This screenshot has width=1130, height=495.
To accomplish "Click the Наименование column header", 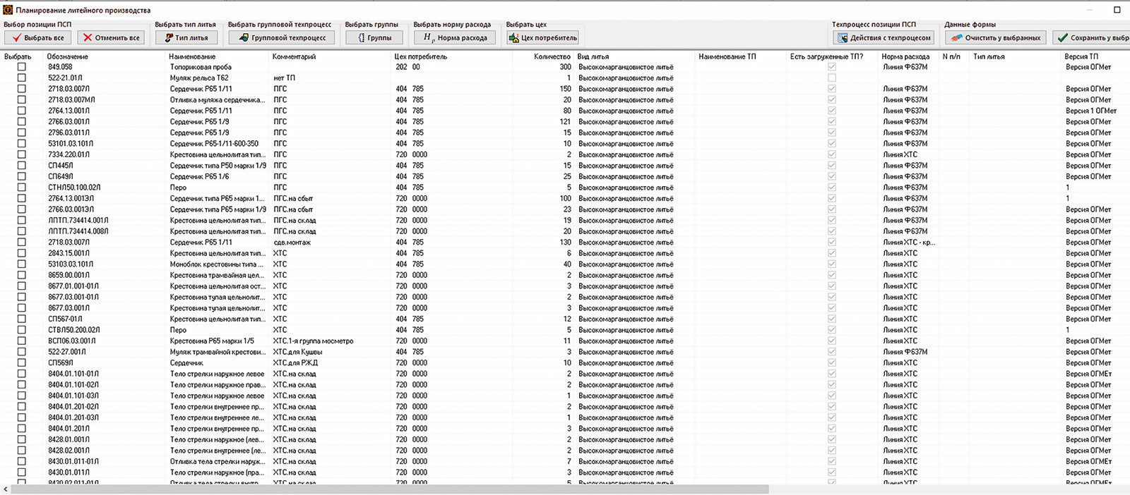I will point(193,56).
